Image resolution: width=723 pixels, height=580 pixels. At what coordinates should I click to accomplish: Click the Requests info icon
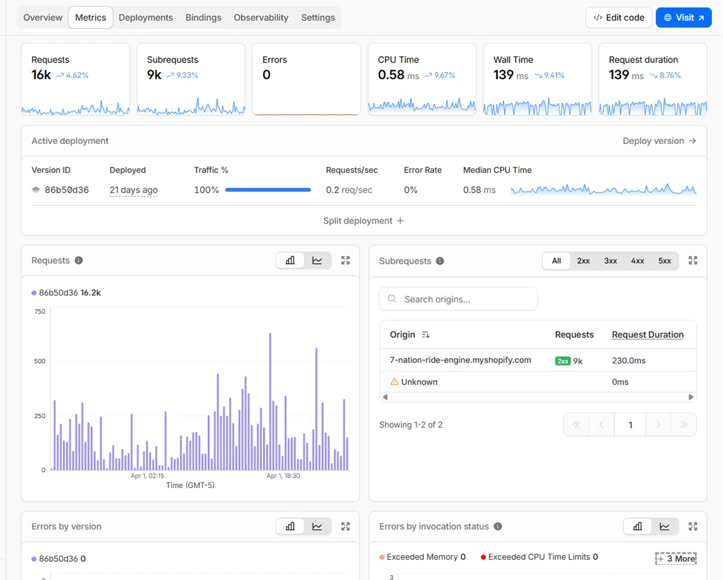(78, 260)
